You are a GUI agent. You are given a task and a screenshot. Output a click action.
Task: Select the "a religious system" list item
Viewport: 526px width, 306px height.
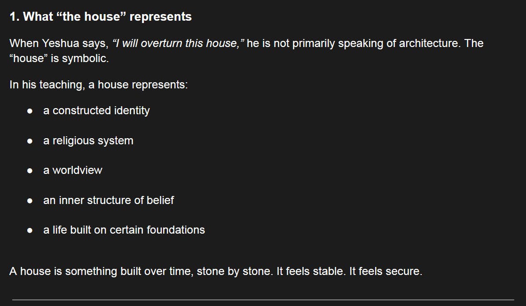88,141
